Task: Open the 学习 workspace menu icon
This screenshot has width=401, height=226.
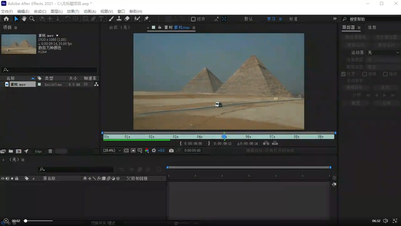Action: (280, 19)
